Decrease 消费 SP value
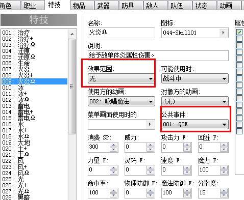Image resolution: width=244 pixels, height=200 pixels. [113, 149]
